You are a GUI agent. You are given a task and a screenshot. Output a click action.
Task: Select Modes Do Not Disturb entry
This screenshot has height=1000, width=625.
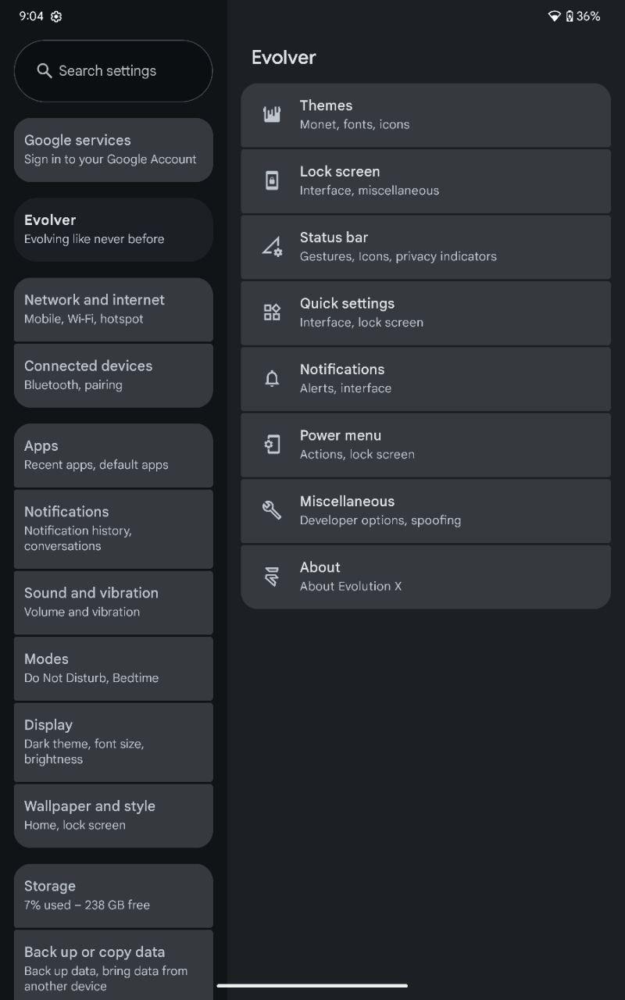[x=113, y=668]
